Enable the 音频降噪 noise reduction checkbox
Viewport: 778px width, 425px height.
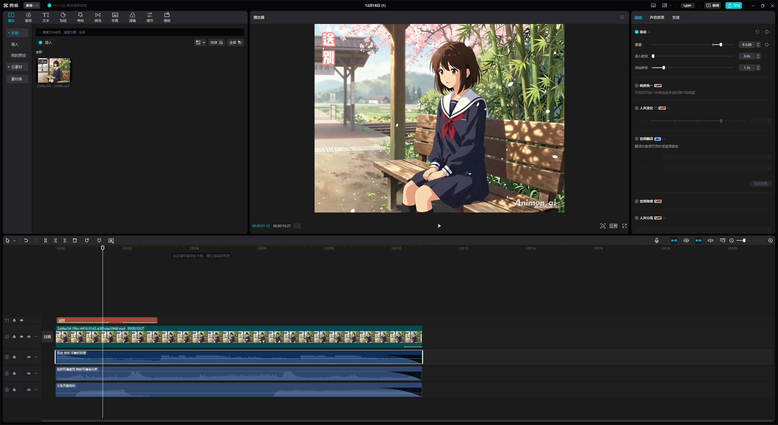(x=637, y=201)
